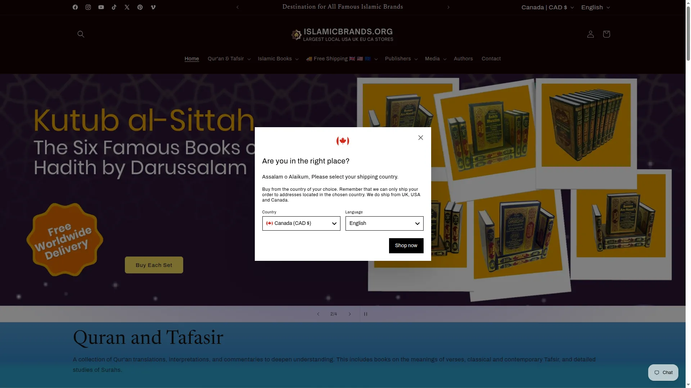Screen dimensions: 691x388
Task: Show previous announcement bar message
Action: (x=238, y=7)
